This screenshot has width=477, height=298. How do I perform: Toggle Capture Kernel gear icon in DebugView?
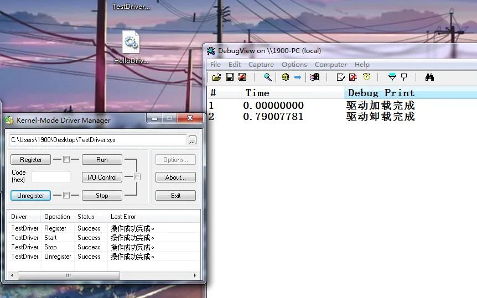pos(286,77)
